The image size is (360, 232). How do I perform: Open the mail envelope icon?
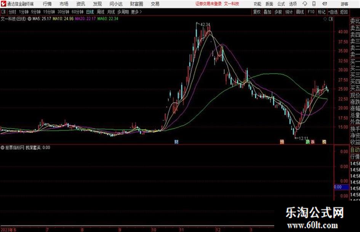click(x=325, y=4)
